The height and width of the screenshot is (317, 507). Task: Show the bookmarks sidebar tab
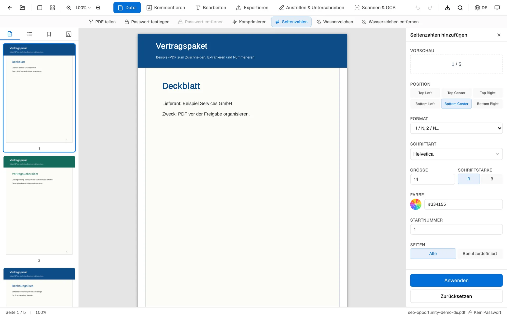coord(49,34)
